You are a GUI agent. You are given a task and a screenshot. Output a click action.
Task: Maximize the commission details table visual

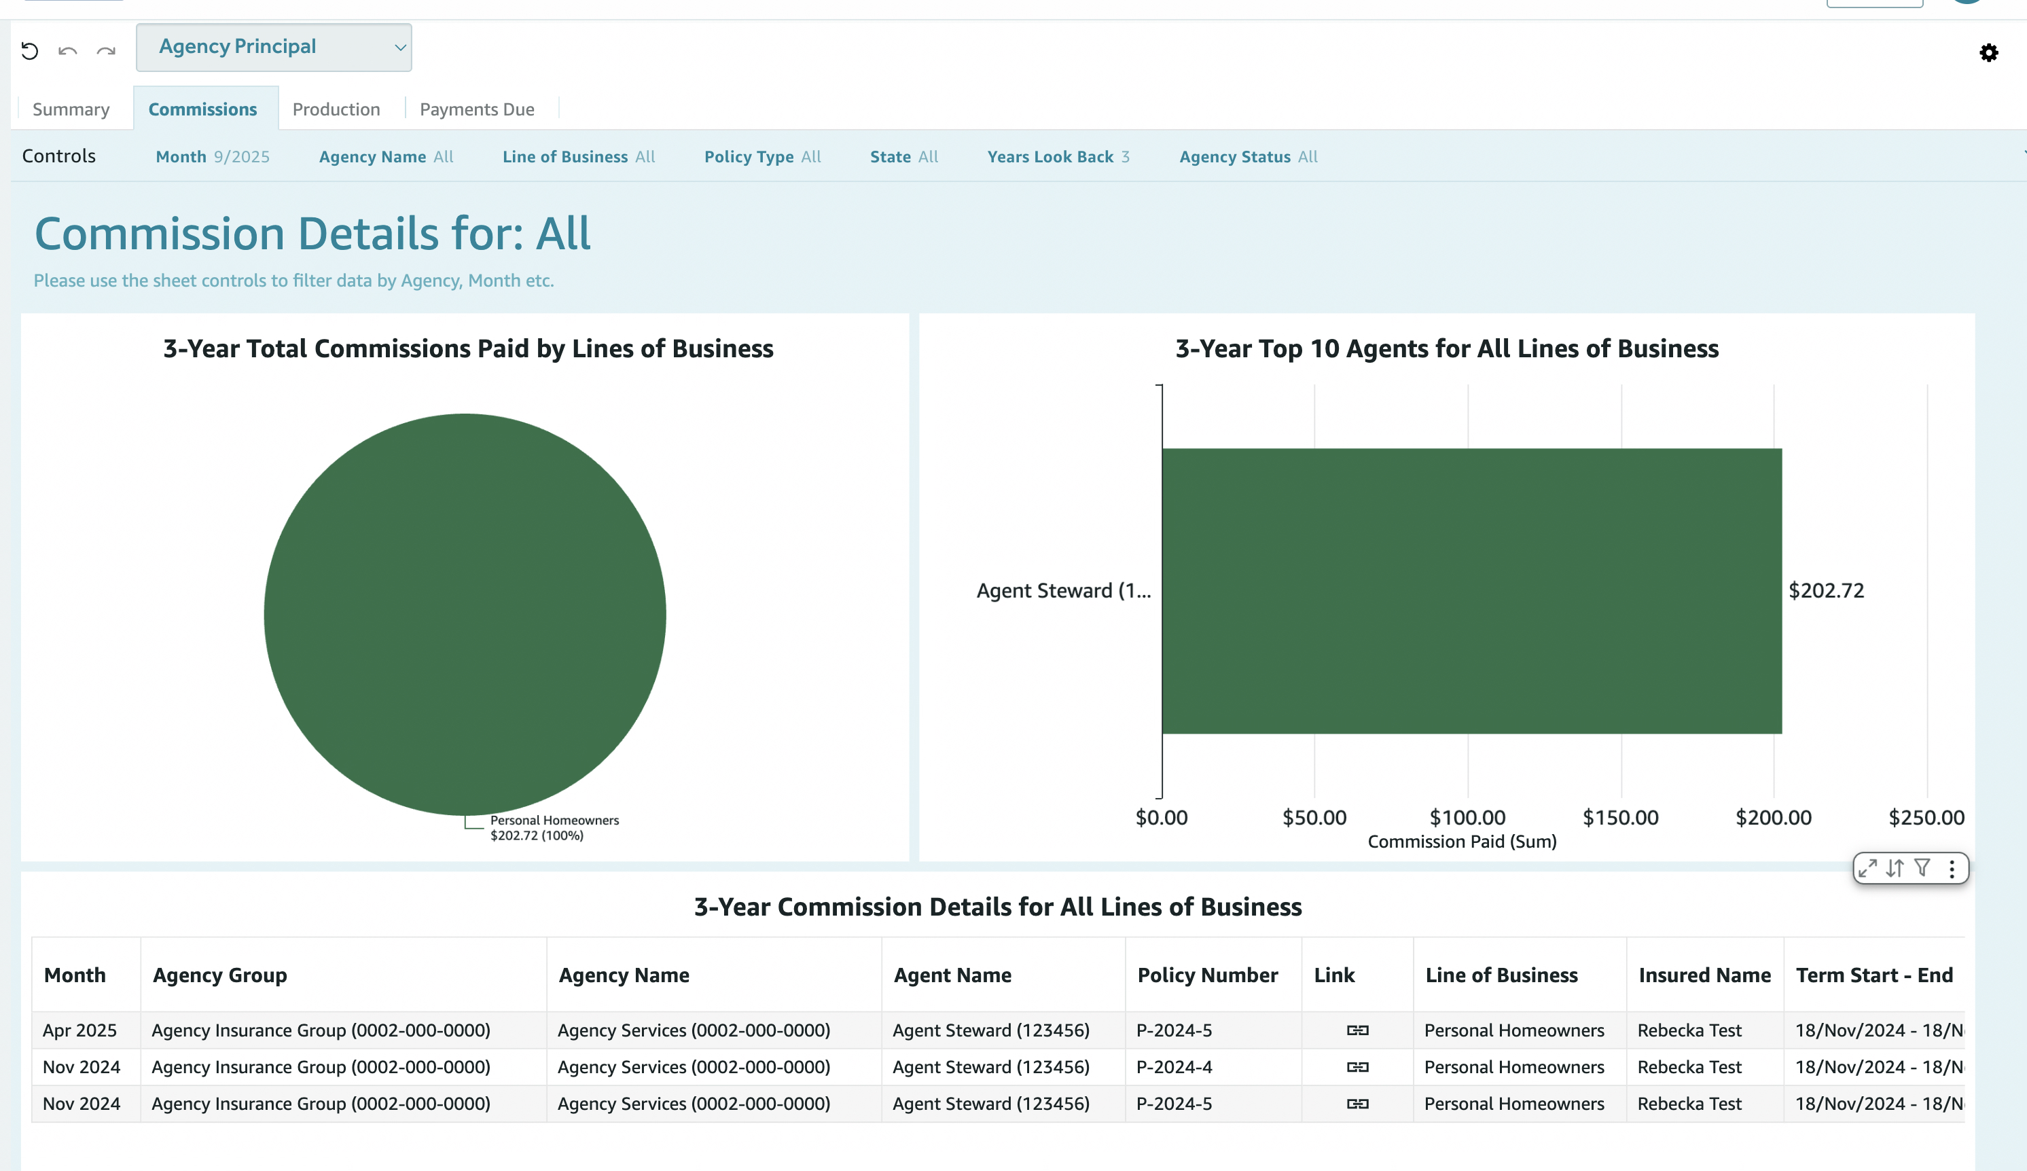[1868, 868]
